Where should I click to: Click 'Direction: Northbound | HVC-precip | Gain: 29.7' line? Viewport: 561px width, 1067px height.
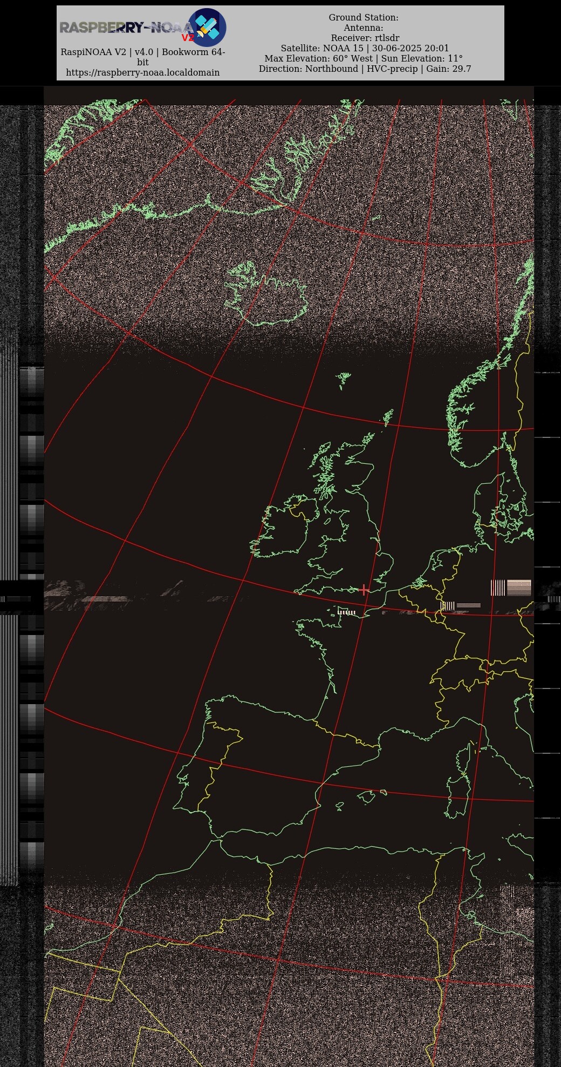[365, 69]
